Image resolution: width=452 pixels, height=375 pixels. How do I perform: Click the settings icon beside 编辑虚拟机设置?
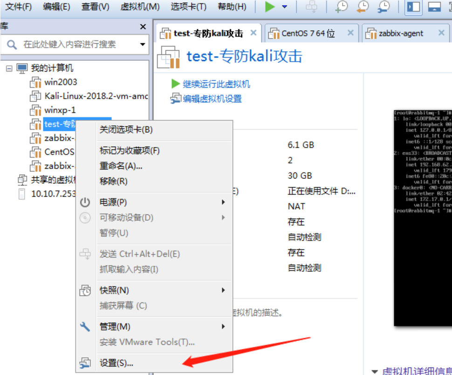(x=176, y=99)
